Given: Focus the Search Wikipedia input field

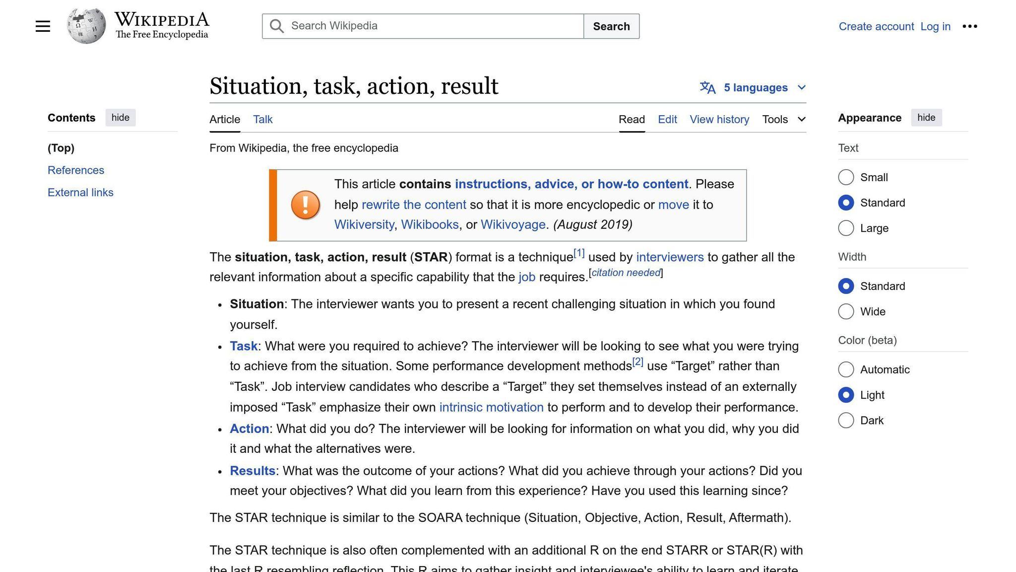Looking at the screenshot, I should [423, 26].
